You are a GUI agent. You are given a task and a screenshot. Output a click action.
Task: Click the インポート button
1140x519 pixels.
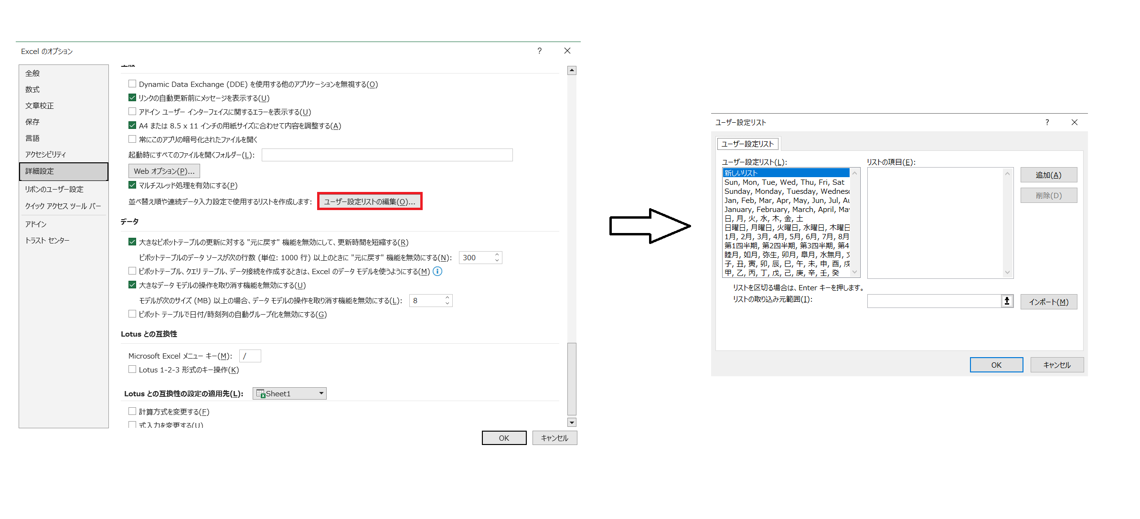coord(1048,301)
